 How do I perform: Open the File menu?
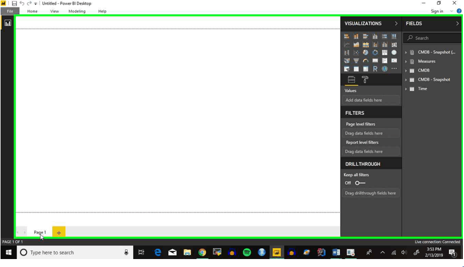click(x=10, y=11)
